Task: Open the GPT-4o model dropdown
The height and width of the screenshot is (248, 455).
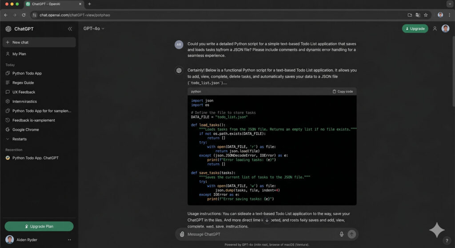Action: pos(94,28)
